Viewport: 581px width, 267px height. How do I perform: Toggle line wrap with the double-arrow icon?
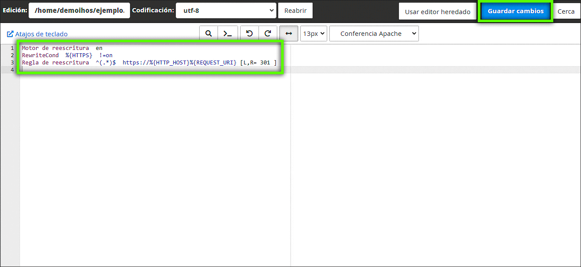pyautogui.click(x=289, y=34)
